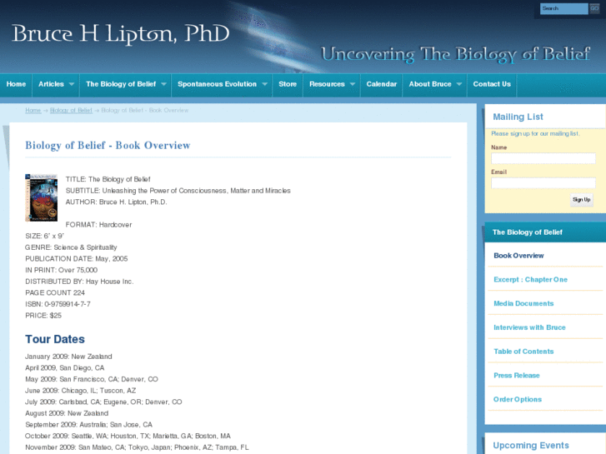Screen dimensions: 606x454
Task: Click the January 2009: New Zealand line
Action: [68, 357]
